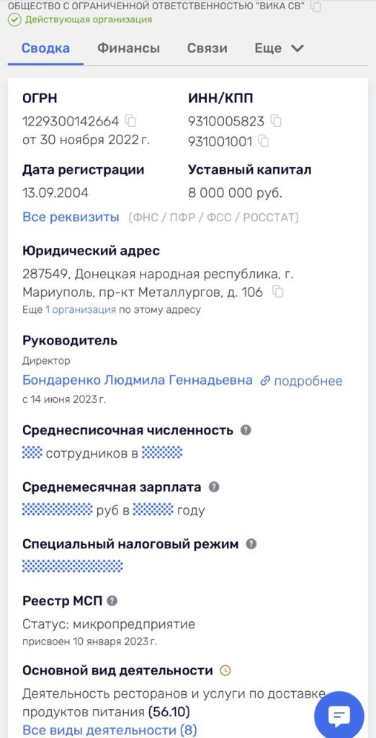Select the Сводка tab
This screenshot has height=738, width=376.
pos(45,48)
